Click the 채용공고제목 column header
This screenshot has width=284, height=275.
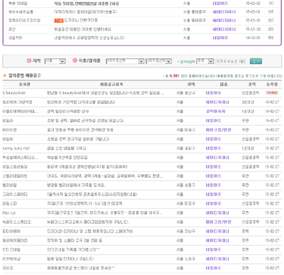point(111,85)
